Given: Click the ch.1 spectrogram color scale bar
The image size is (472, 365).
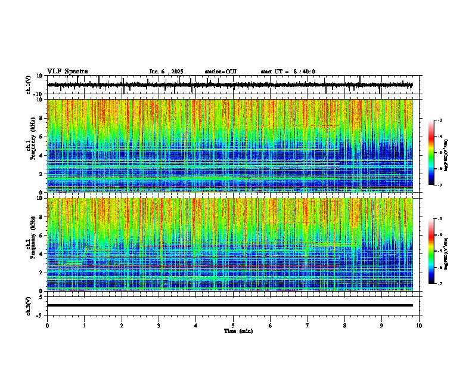Looking at the screenshot, I should click(431, 153).
